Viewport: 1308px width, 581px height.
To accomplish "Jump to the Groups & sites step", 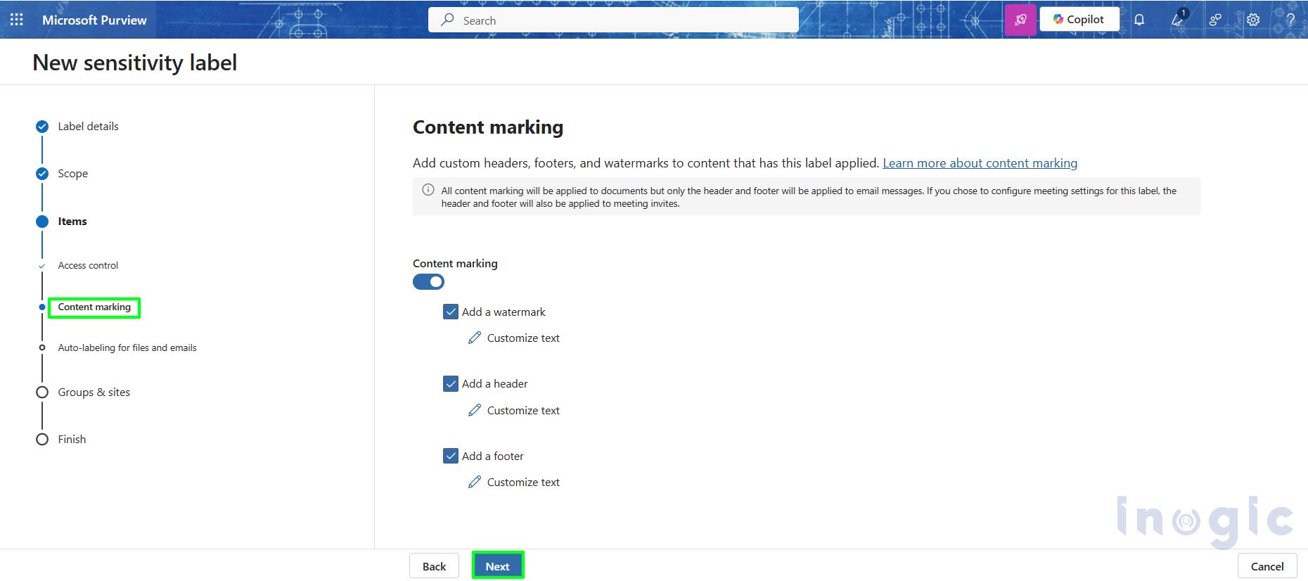I will click(94, 392).
